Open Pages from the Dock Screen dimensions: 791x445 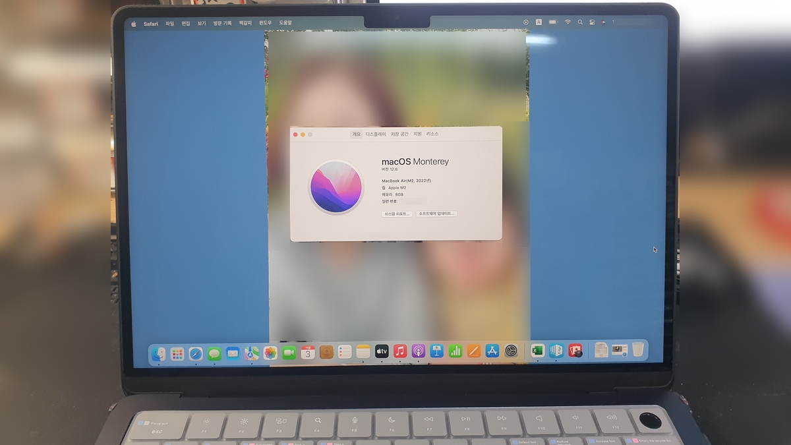click(x=474, y=351)
